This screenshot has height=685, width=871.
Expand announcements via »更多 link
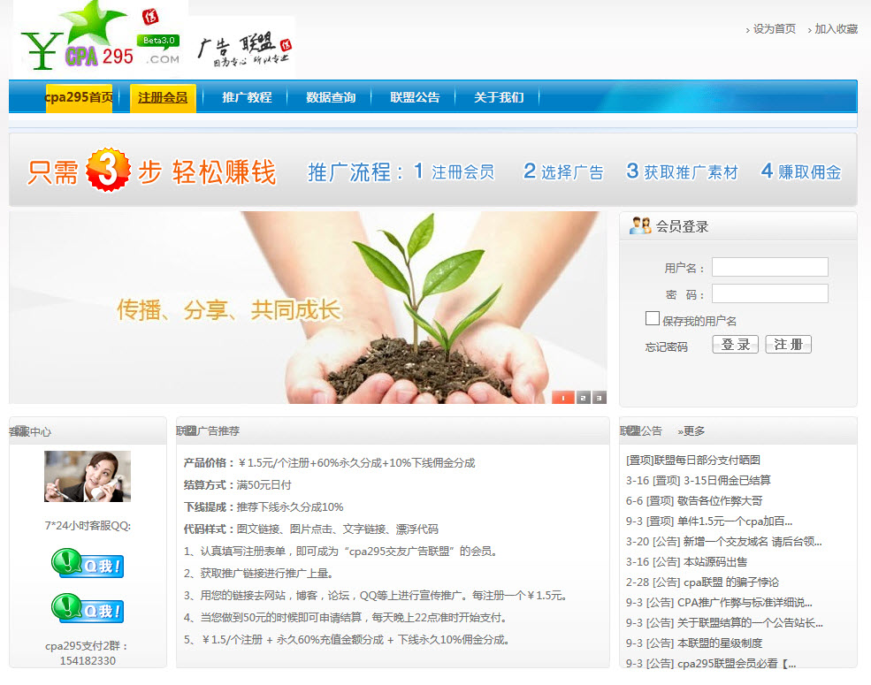tap(691, 431)
